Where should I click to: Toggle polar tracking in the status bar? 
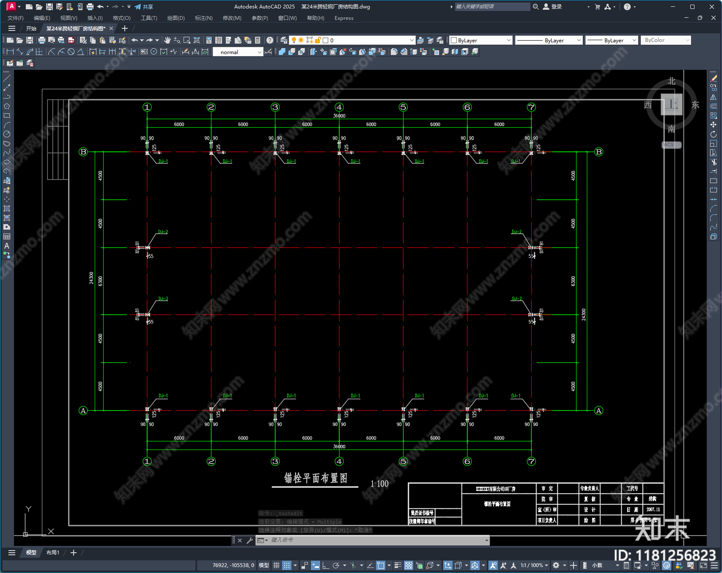(336, 565)
